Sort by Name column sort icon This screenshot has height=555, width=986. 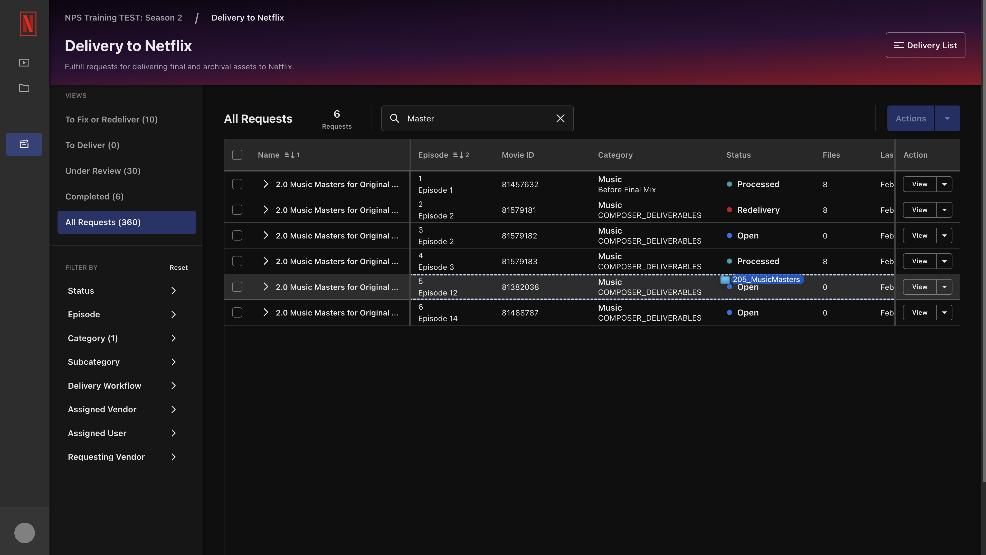292,155
